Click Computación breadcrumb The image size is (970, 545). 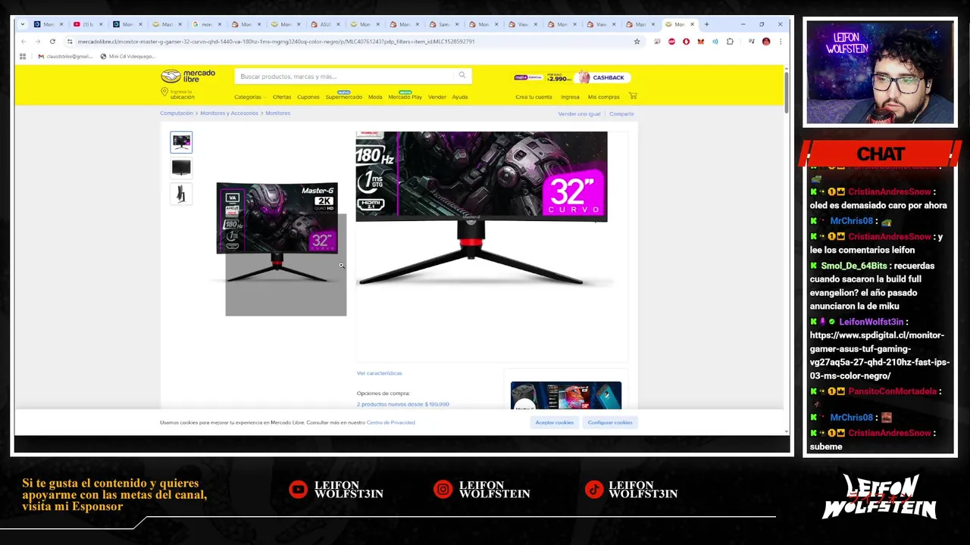[x=177, y=113]
